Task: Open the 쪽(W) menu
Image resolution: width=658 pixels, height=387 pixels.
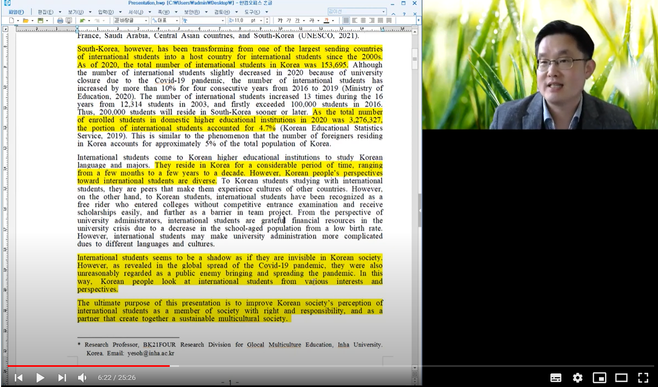Action: coord(164,12)
